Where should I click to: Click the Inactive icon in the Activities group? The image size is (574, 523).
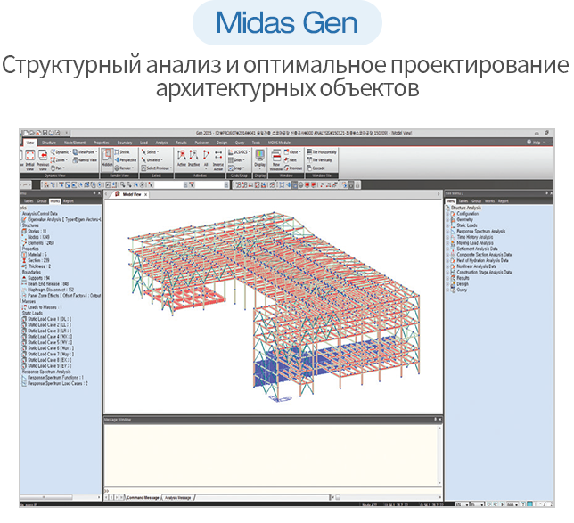[x=193, y=159]
